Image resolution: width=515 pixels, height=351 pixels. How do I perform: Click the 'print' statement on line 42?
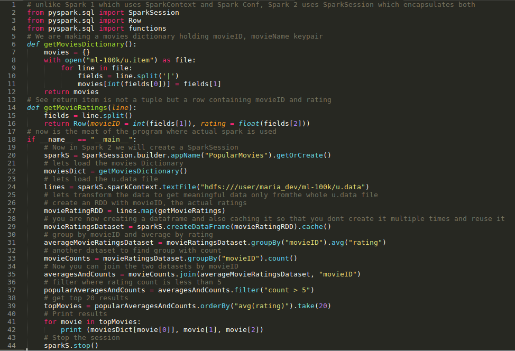pos(71,330)
